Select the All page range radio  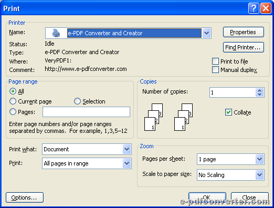coord(13,91)
